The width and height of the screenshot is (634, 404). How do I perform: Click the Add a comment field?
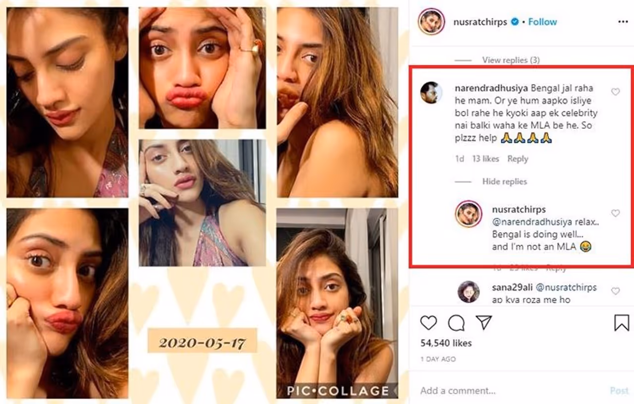pyautogui.click(x=505, y=391)
